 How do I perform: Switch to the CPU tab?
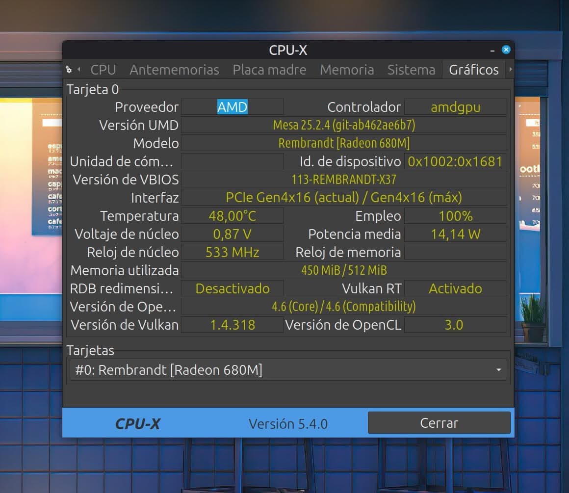click(x=103, y=70)
